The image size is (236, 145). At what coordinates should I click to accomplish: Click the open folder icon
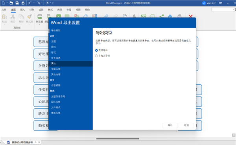pos(11,3)
